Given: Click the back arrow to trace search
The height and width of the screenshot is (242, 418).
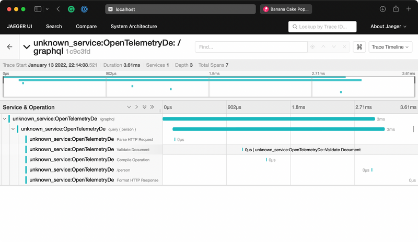Looking at the screenshot, I should (x=9, y=47).
